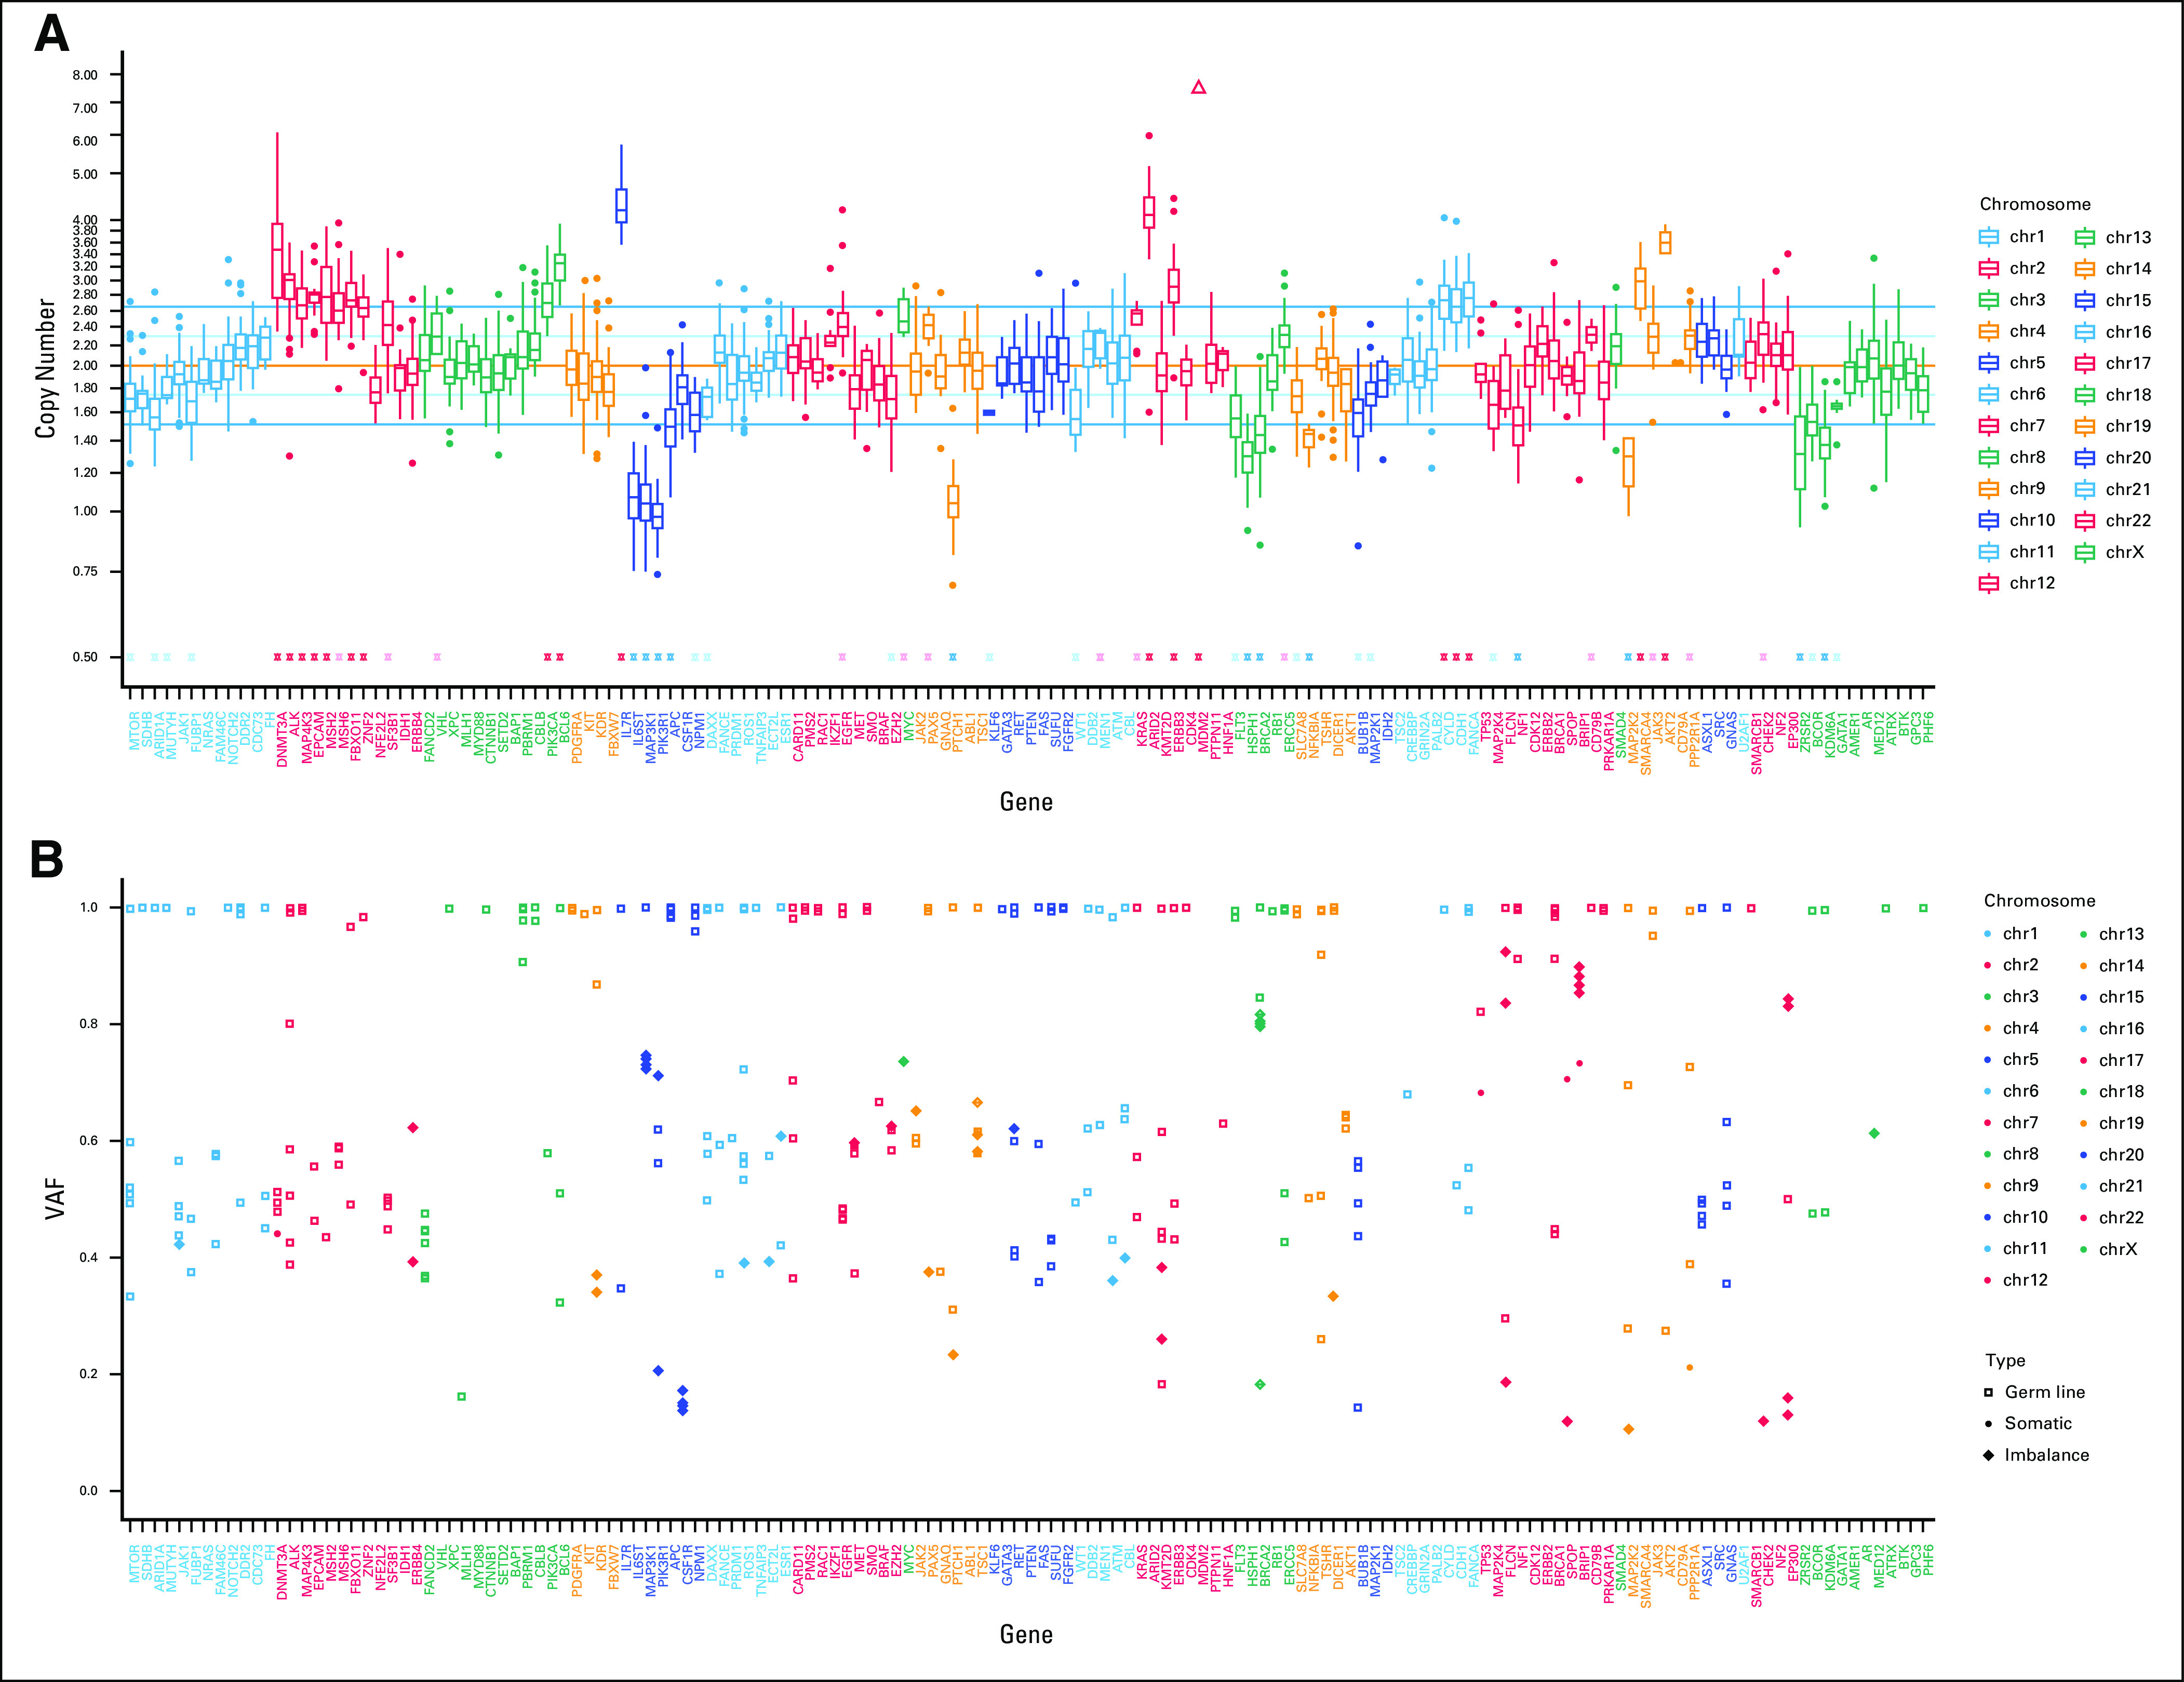Click the 0.8 tick on the VAF axis
The height and width of the screenshot is (1682, 2184).
[x=89, y=1024]
